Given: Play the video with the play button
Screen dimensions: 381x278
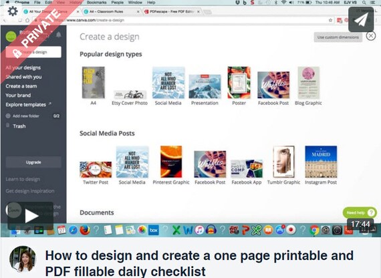Looking at the screenshot, I should [x=31, y=216].
